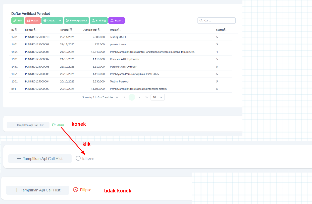Image resolution: width=312 pixels, height=204 pixels.
Task: Select row PLNNR0125000004
Action: pyautogui.click(x=120, y=81)
